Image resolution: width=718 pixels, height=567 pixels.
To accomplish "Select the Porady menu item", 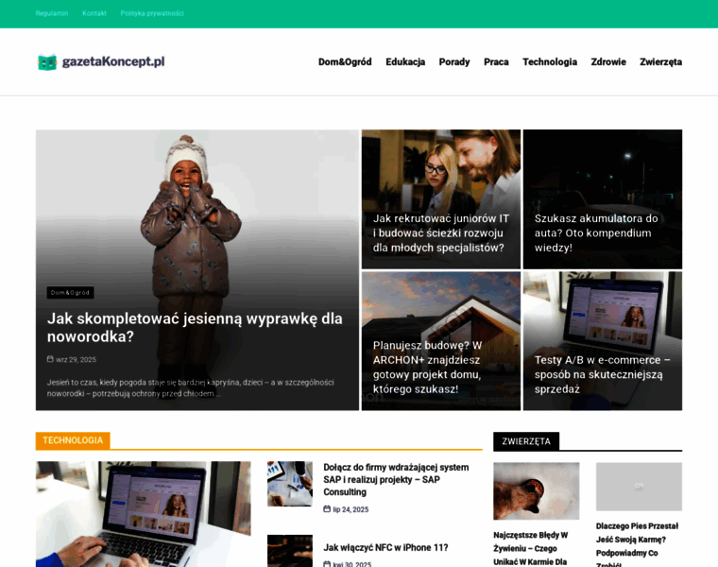I will 454,61.
